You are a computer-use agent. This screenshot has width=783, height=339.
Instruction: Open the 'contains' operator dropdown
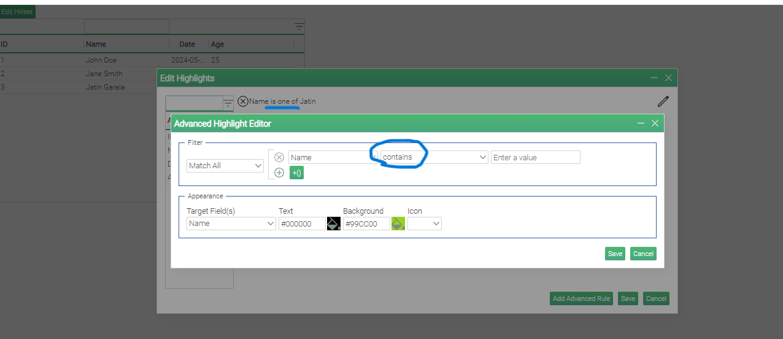(x=434, y=157)
